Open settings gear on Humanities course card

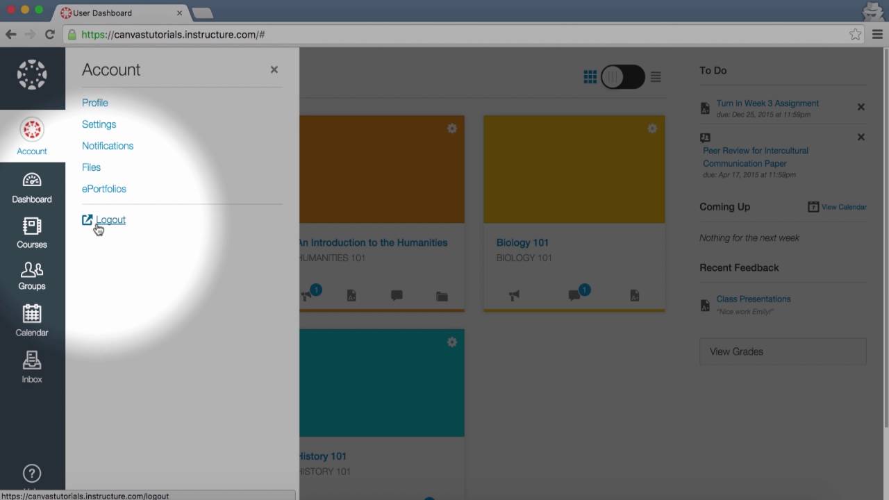[x=452, y=128]
